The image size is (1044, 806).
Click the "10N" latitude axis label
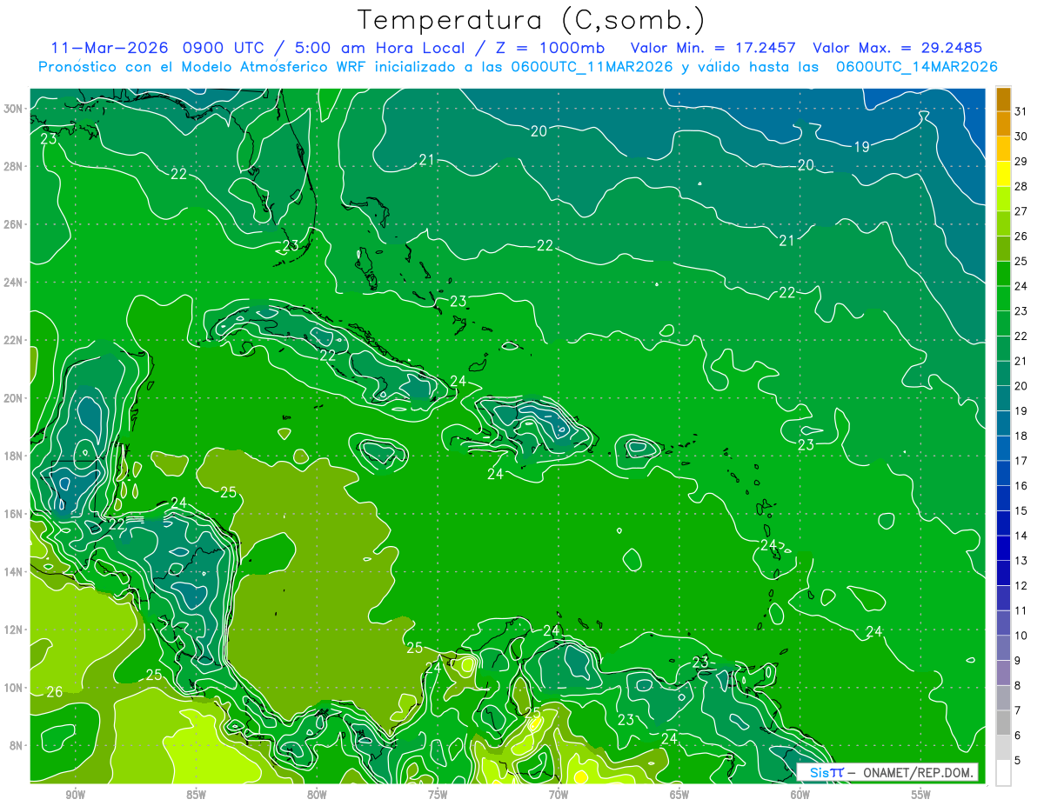click(13, 688)
